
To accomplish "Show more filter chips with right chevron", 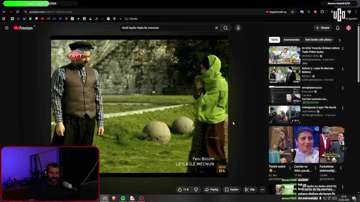I will point(340,40).
